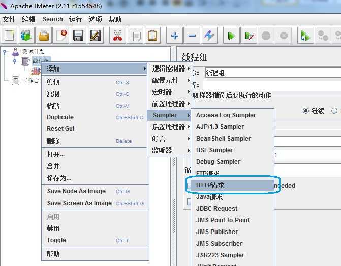Expand the 配置元件 submenu
341x266 pixels.
[x=170, y=80]
